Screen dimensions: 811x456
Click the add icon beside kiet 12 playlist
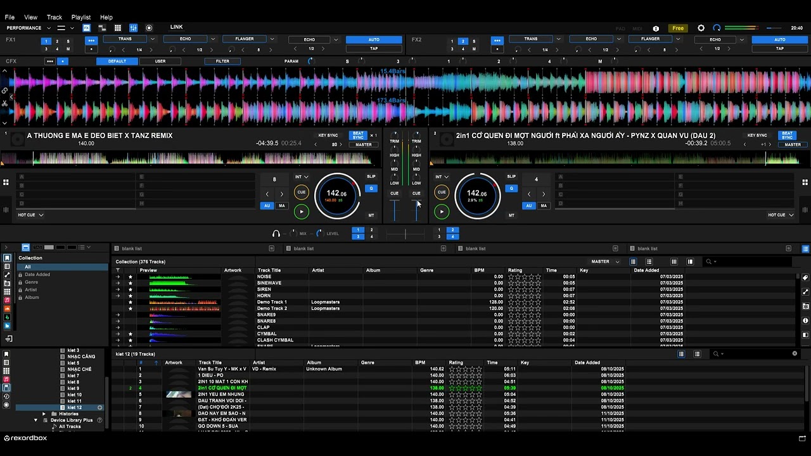pyautogui.click(x=99, y=407)
